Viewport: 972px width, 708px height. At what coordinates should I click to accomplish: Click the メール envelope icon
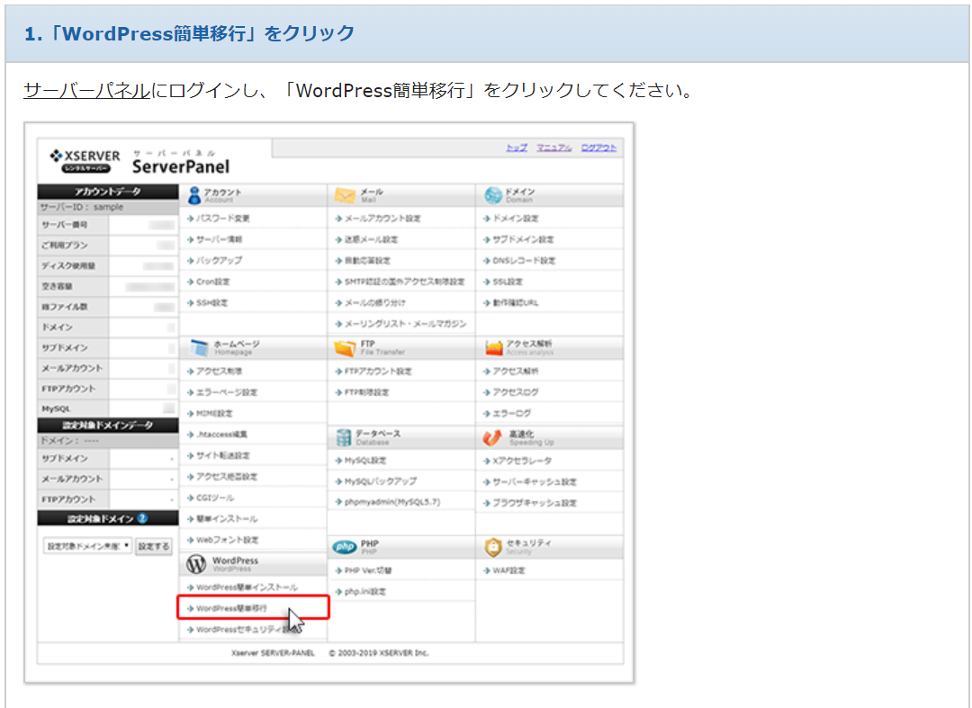[x=344, y=196]
